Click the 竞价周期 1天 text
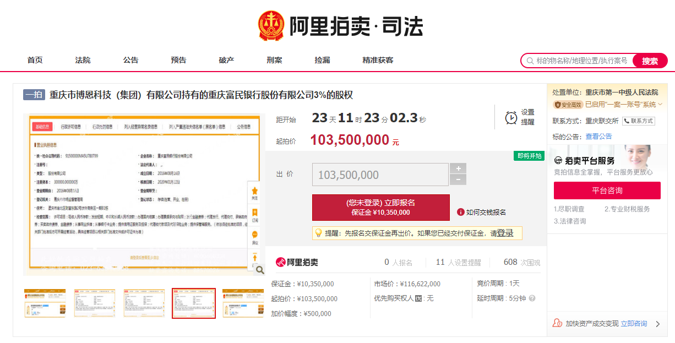675x343 pixels. pyautogui.click(x=498, y=284)
